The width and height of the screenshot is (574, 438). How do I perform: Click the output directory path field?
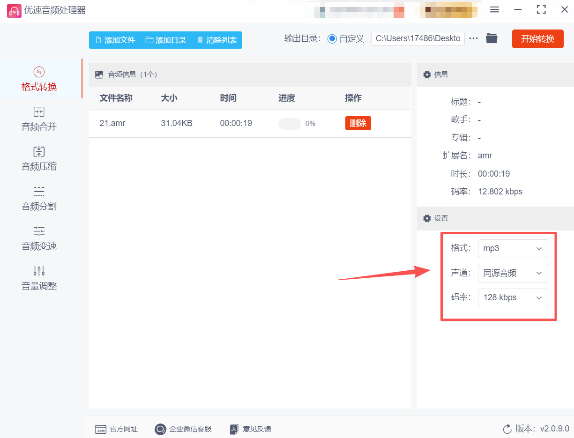pos(418,38)
